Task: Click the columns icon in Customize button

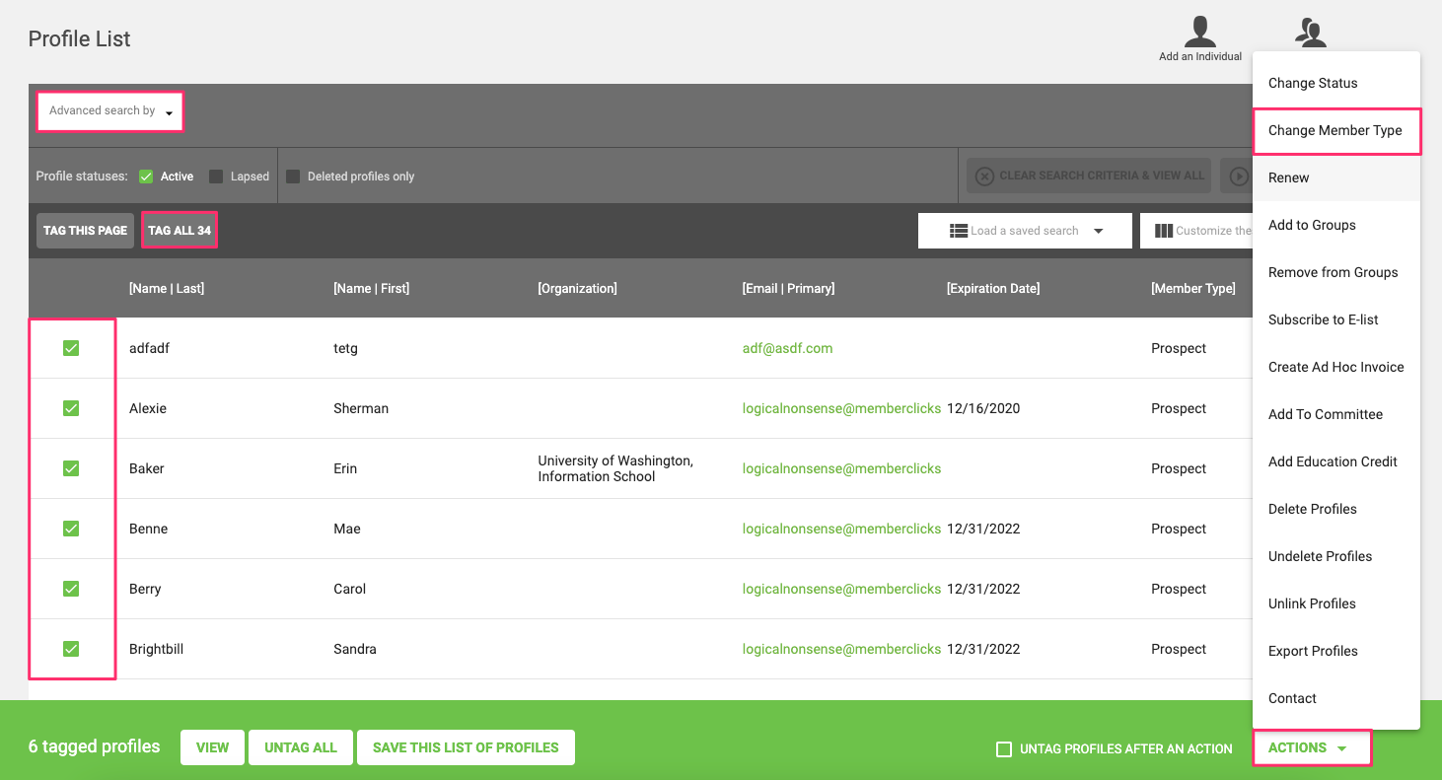Action: (1163, 231)
